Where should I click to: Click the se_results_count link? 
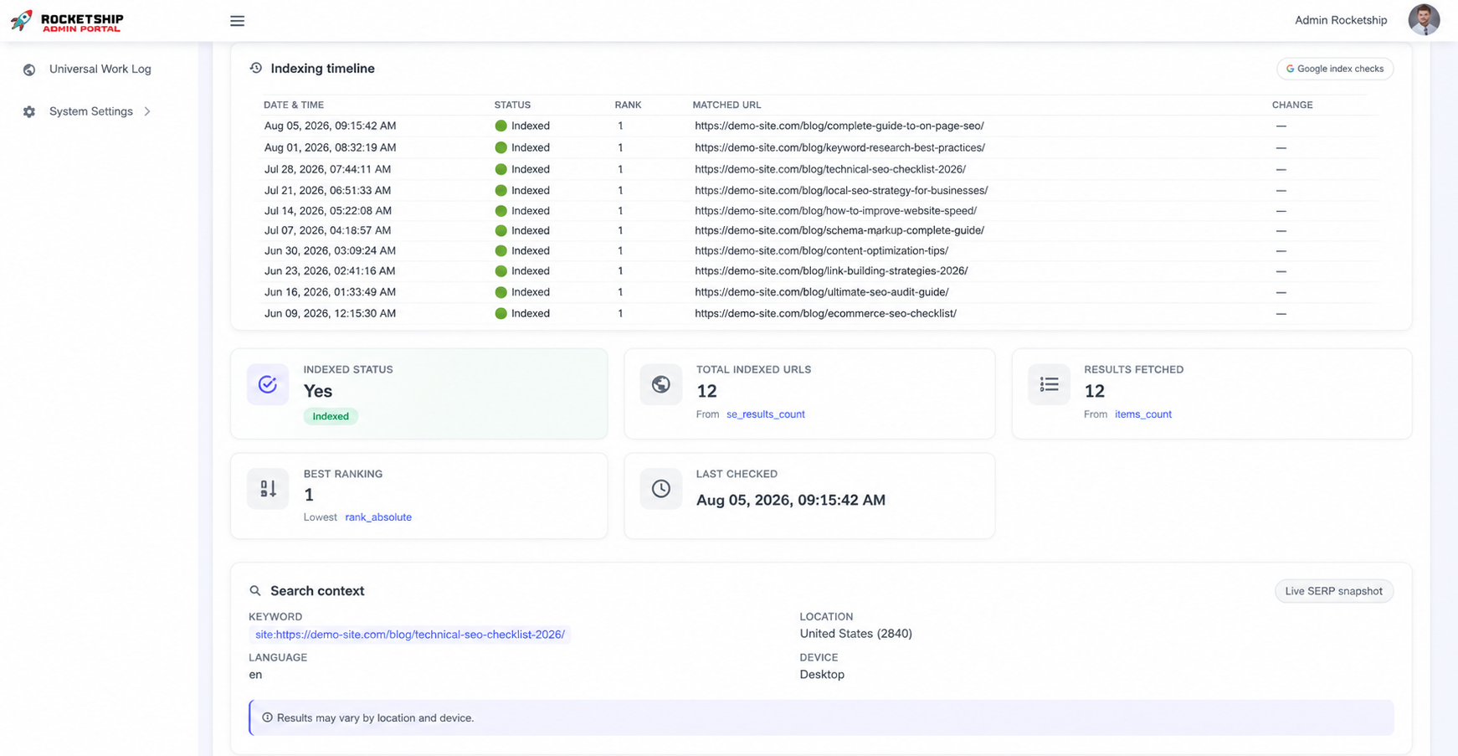[x=765, y=414]
